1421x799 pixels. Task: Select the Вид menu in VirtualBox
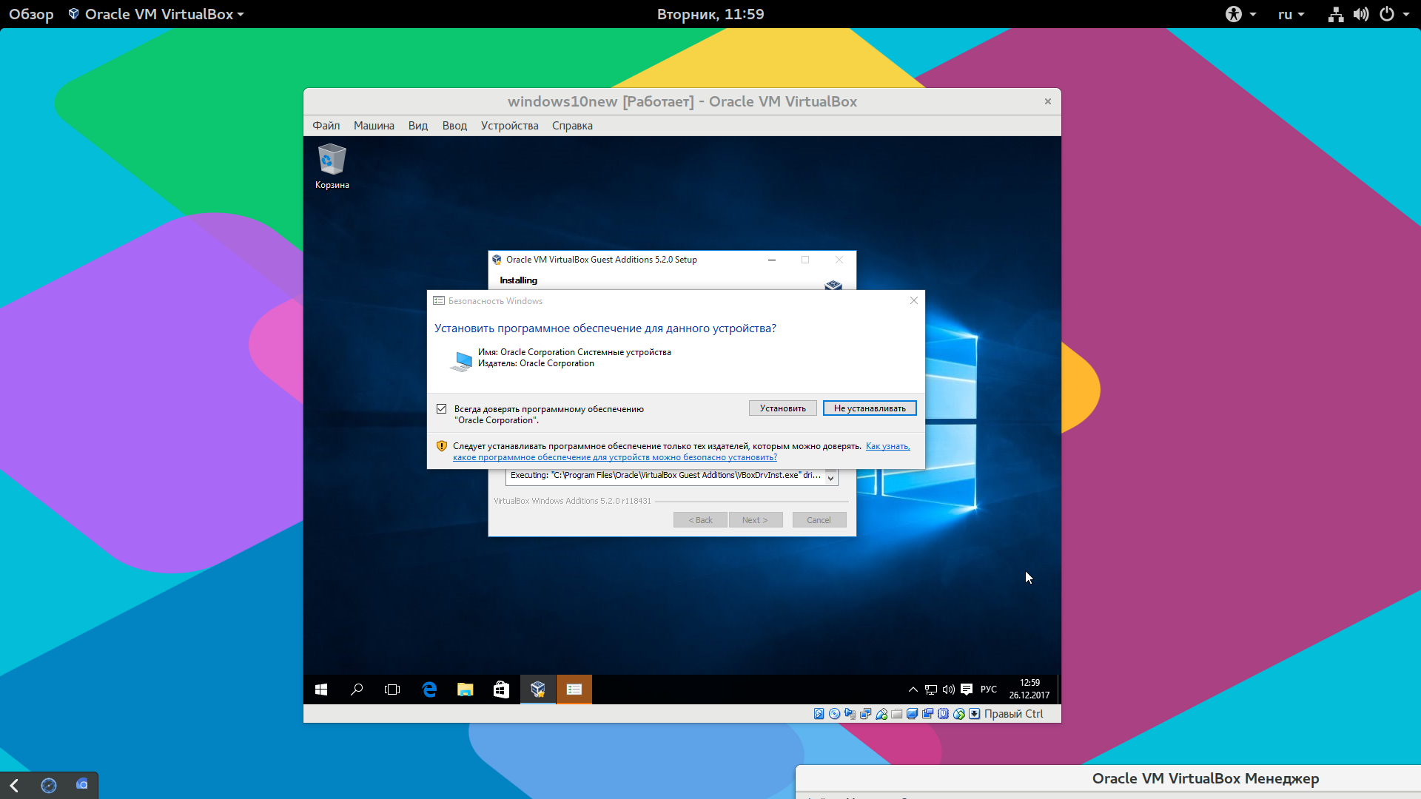pyautogui.click(x=417, y=125)
